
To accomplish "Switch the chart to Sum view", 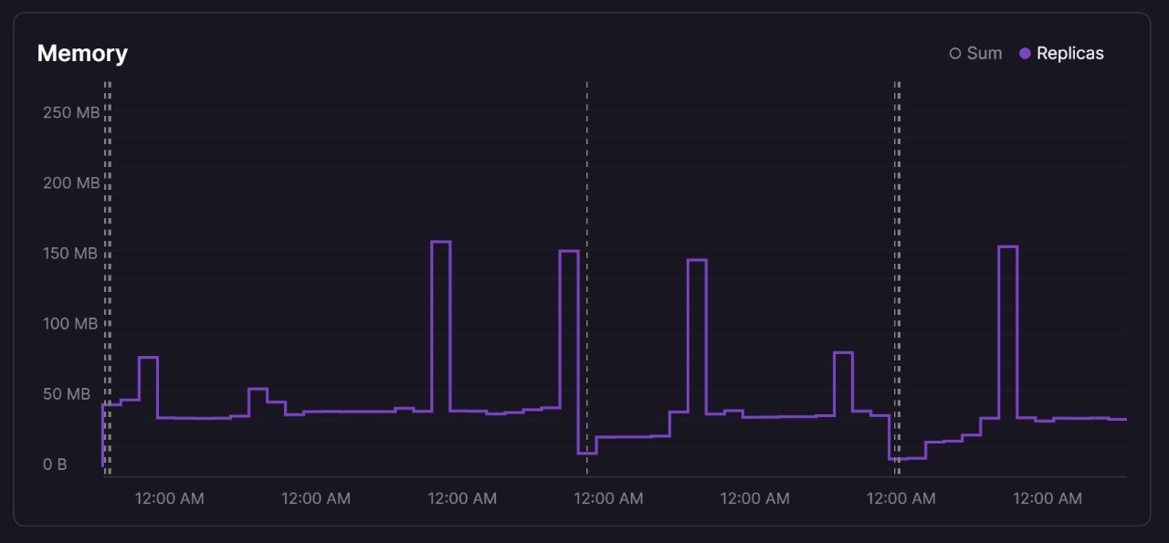I will pyautogui.click(x=984, y=54).
